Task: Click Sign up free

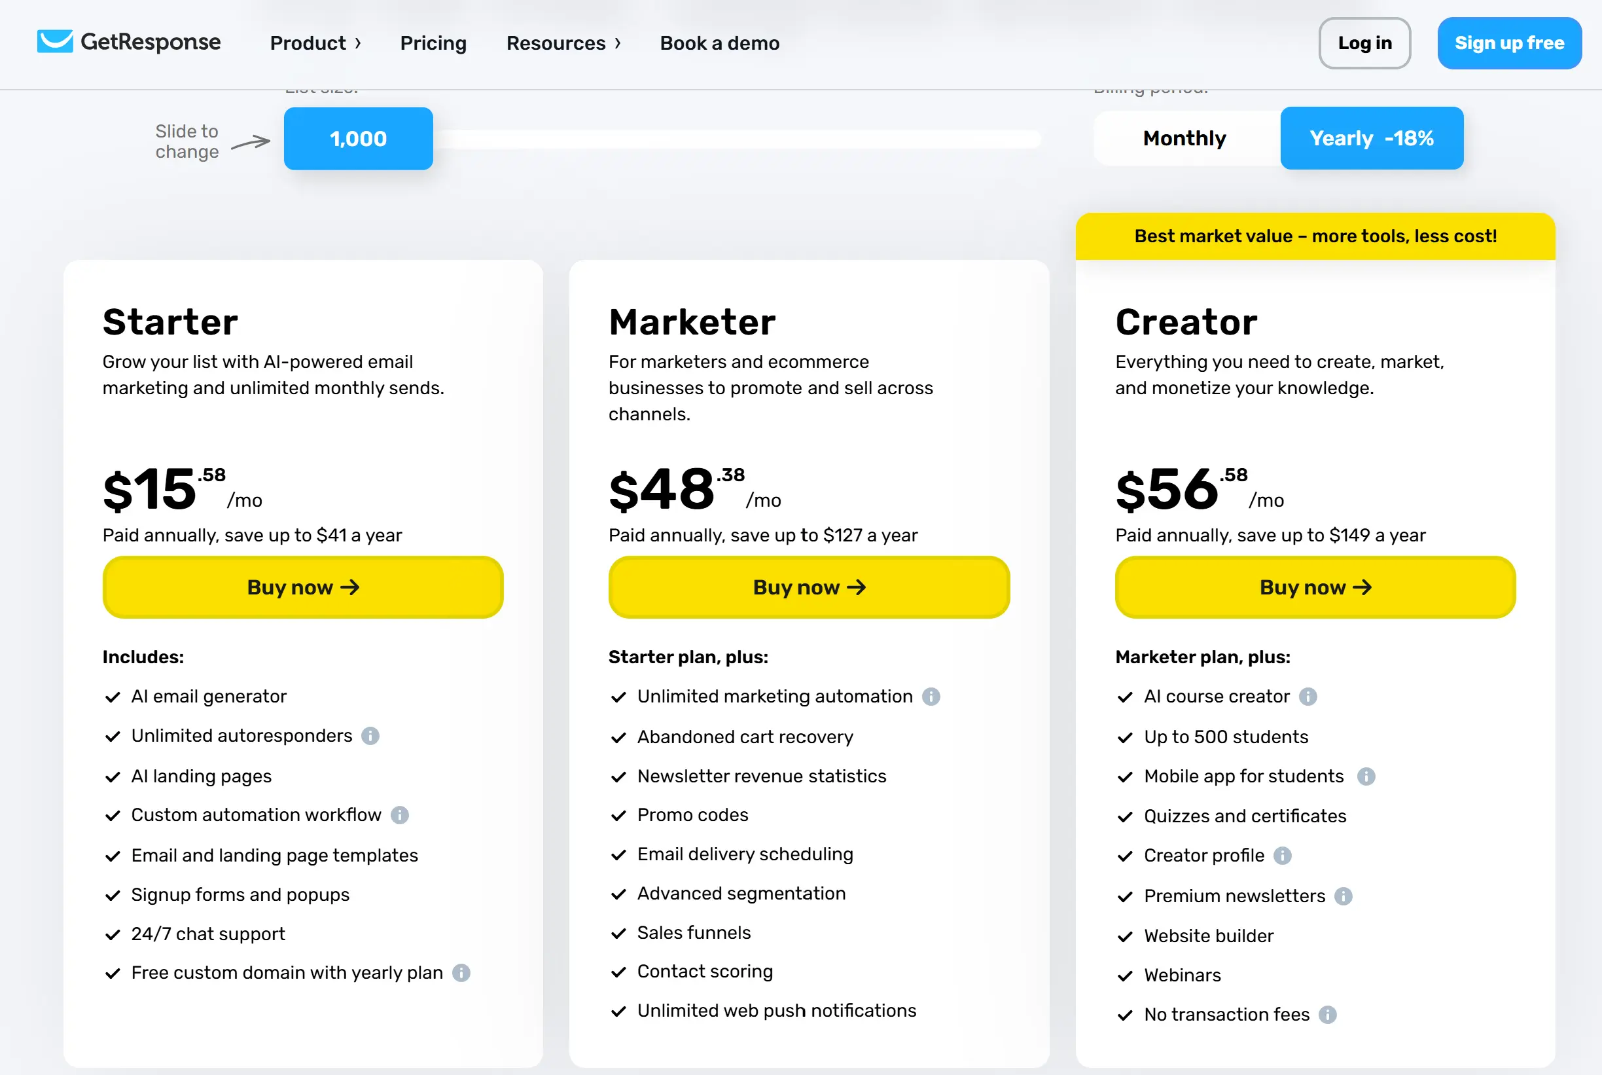Action: pyautogui.click(x=1510, y=43)
